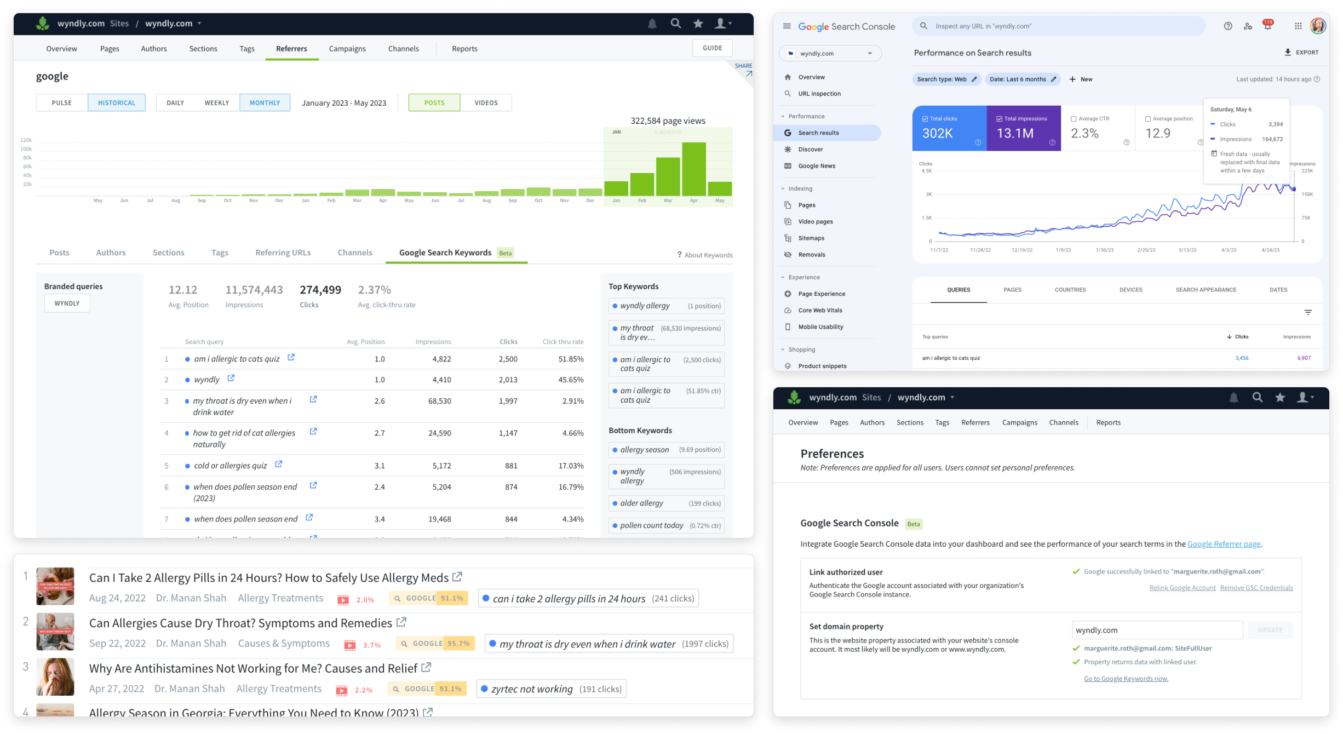Image resolution: width=1343 pixels, height=734 pixels.
Task: Click the SHARE arrow icon above the chart
Action: [748, 73]
